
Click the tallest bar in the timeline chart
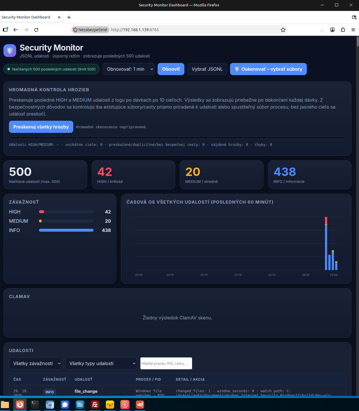(x=326, y=243)
